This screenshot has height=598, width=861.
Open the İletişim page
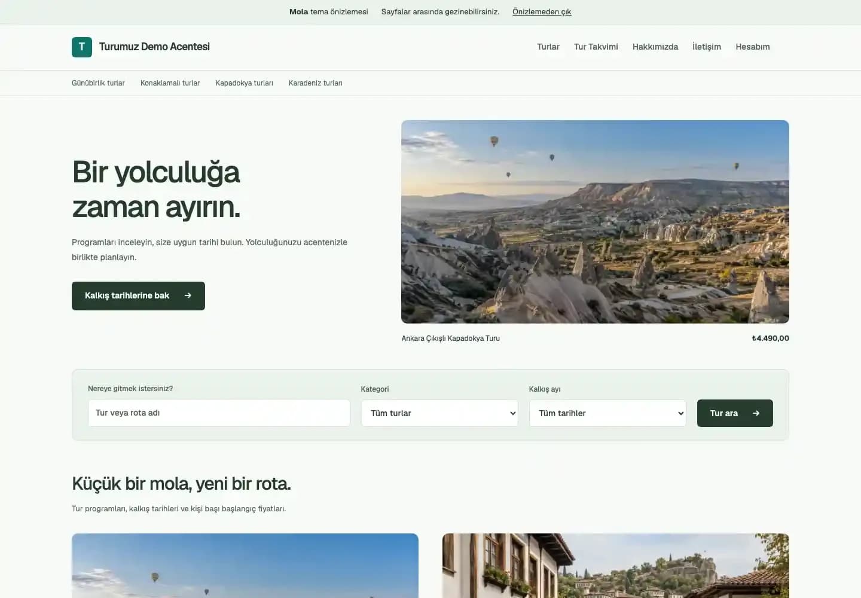(x=707, y=47)
